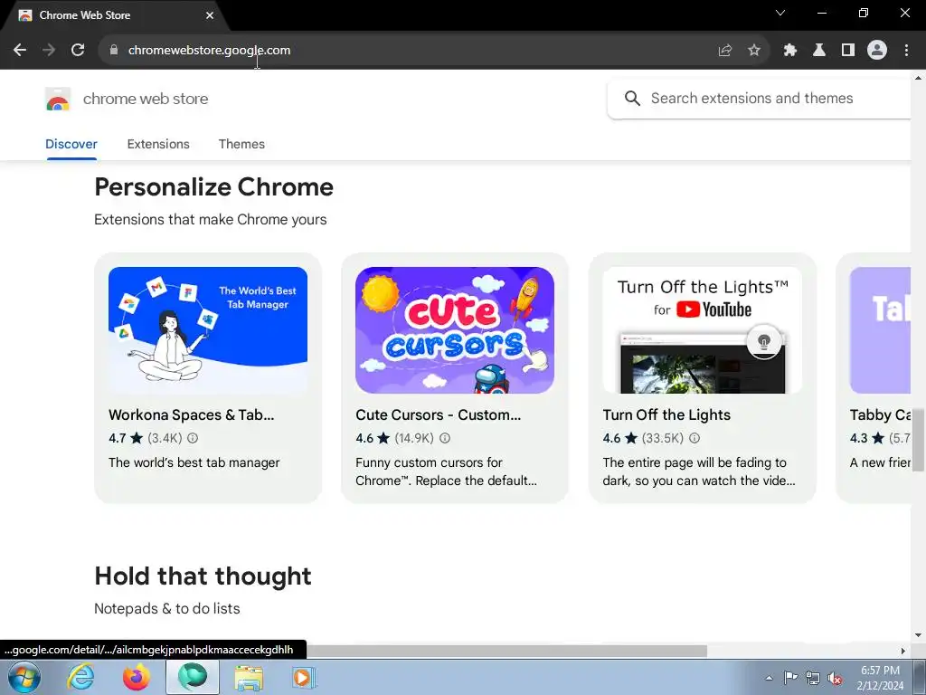
Task: Toggle the browser side panel
Action: click(x=848, y=51)
